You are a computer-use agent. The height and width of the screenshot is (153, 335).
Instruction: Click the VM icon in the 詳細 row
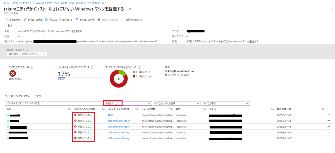click(x=8, y=115)
